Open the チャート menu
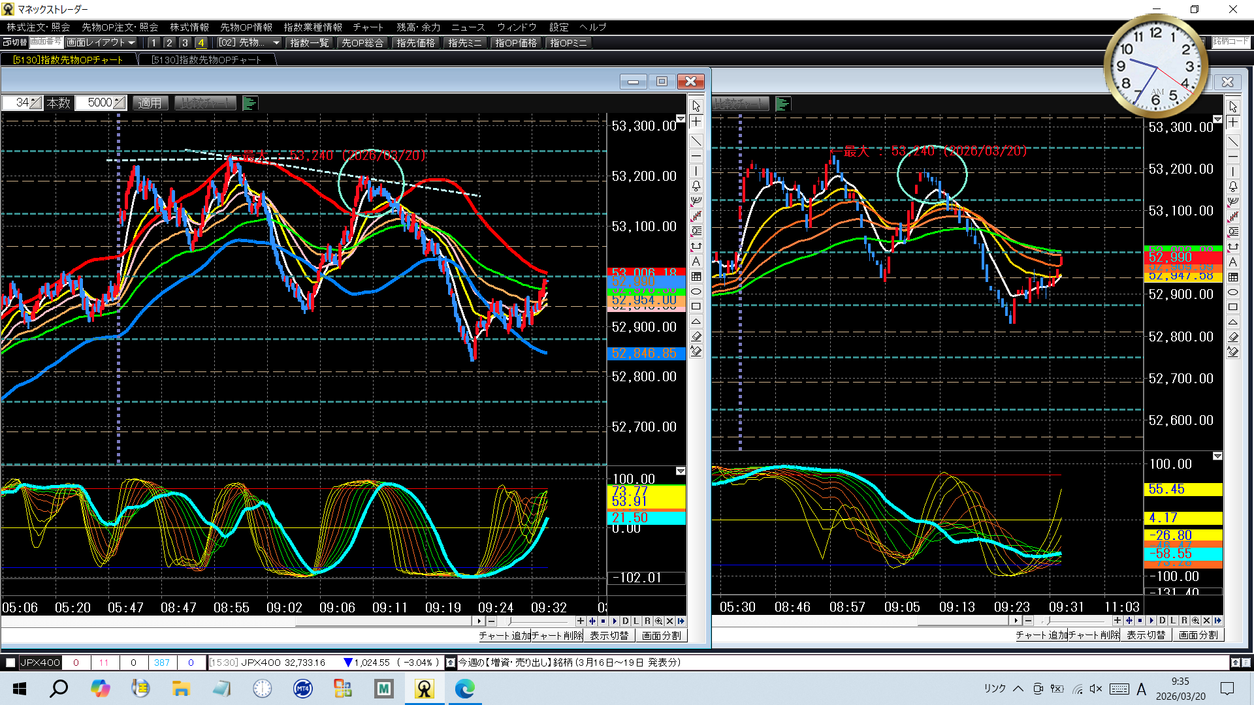Screen dimensions: 1254x705 pyautogui.click(x=368, y=27)
